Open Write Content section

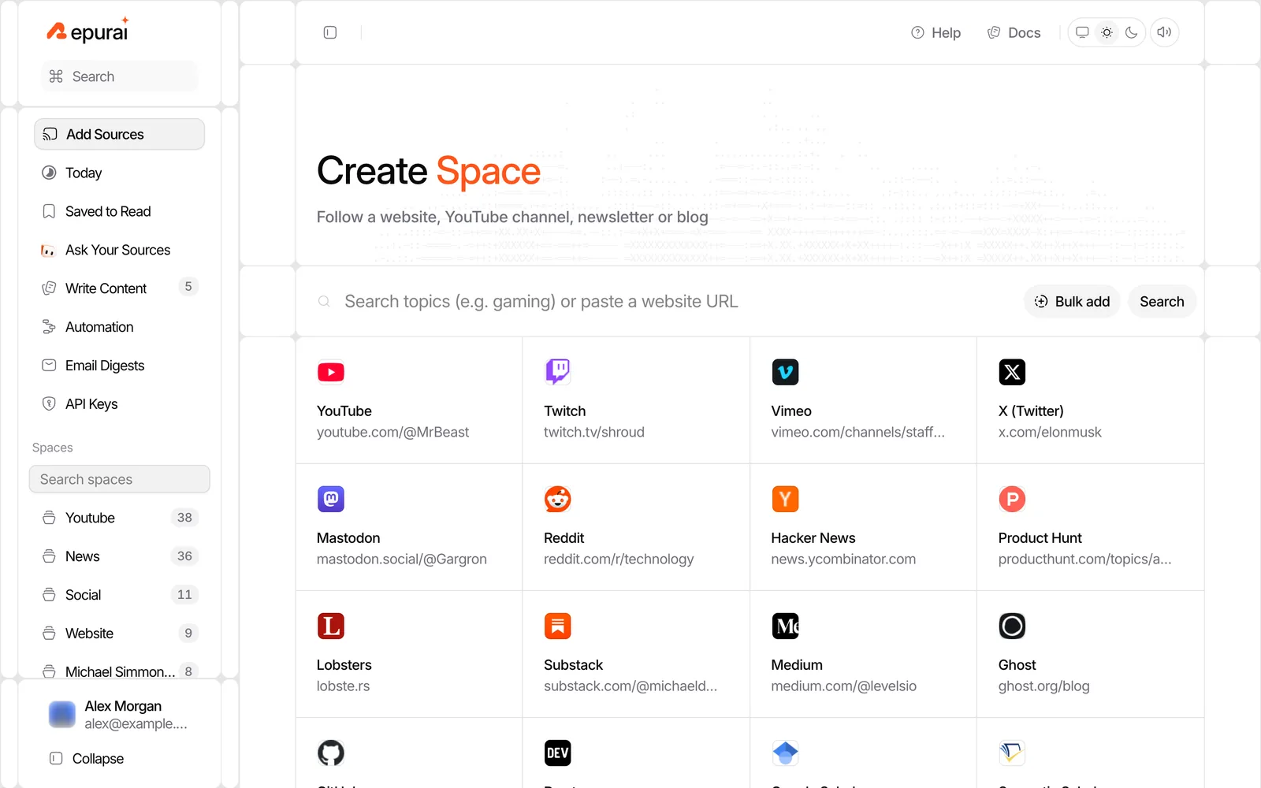(x=119, y=288)
